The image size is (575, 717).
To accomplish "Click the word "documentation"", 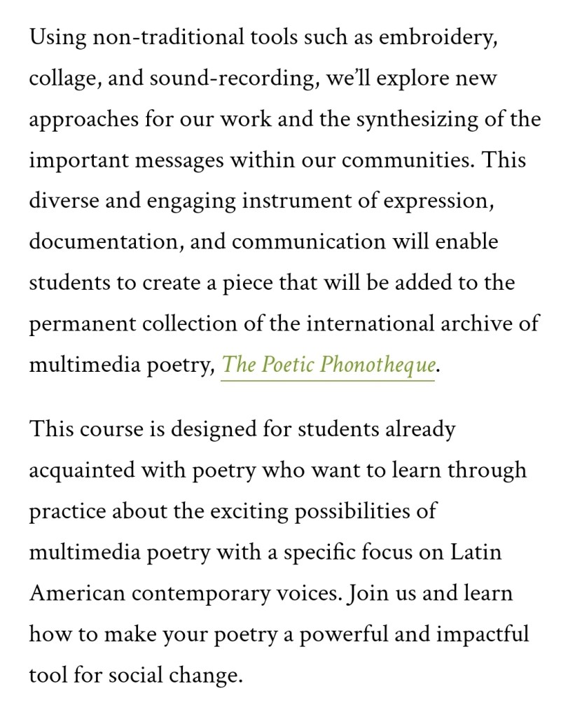I will 104,242.
